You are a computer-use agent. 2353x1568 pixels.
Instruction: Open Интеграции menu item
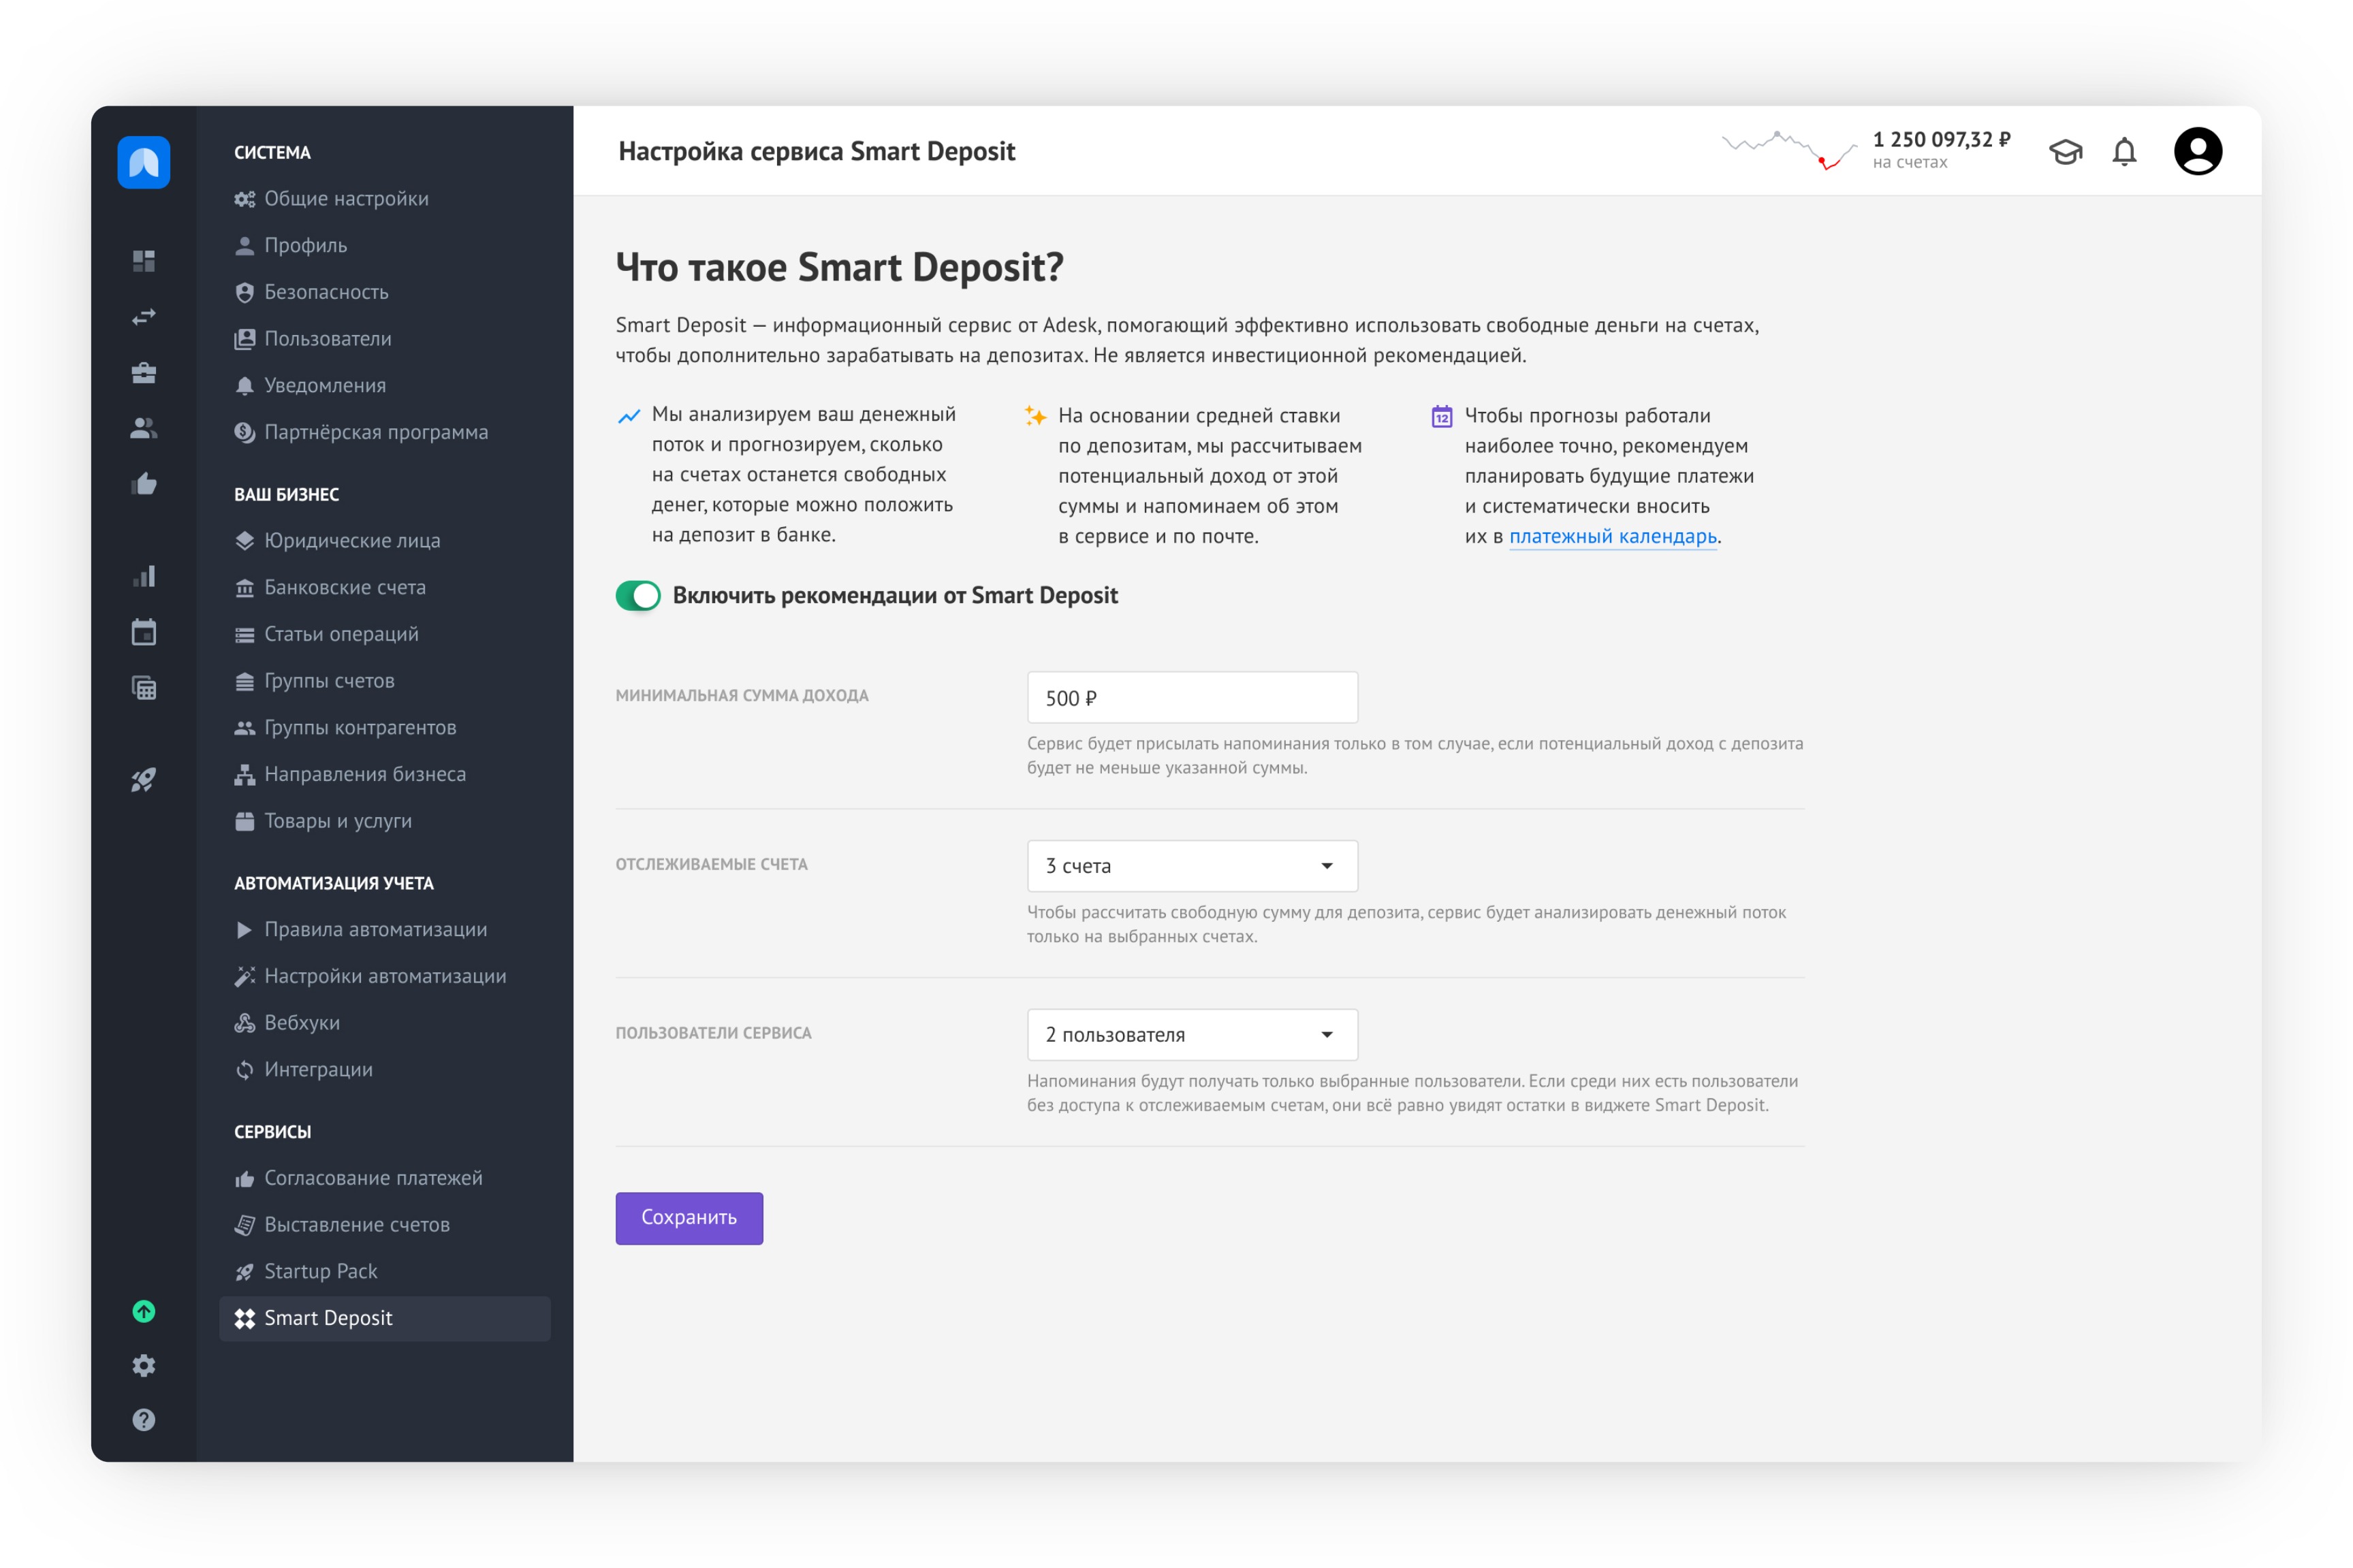tap(384, 1070)
